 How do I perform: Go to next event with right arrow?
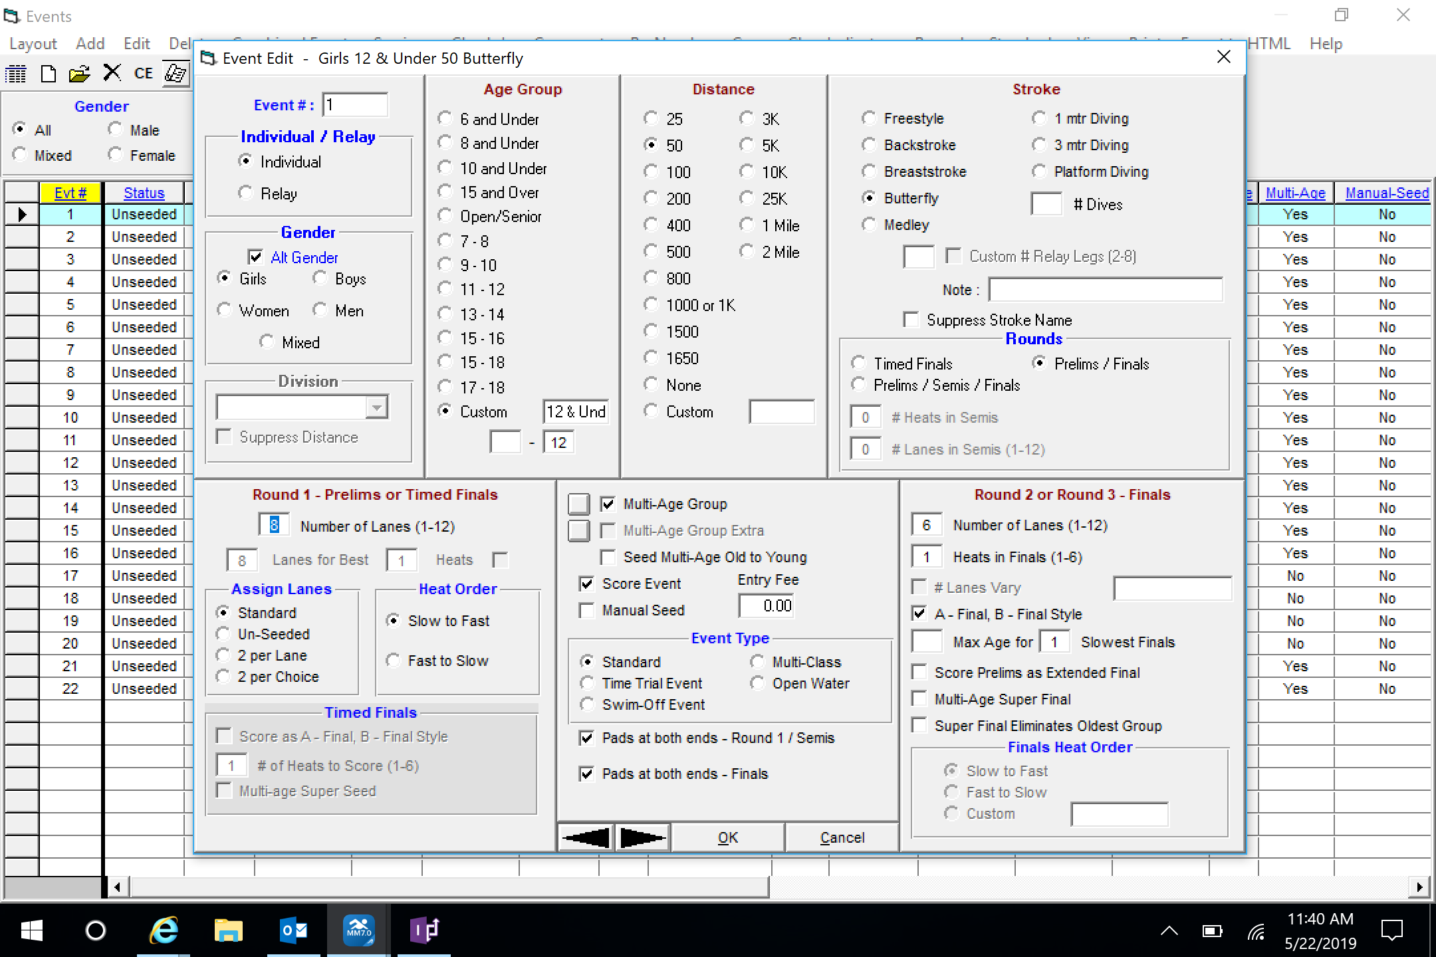pos(642,837)
